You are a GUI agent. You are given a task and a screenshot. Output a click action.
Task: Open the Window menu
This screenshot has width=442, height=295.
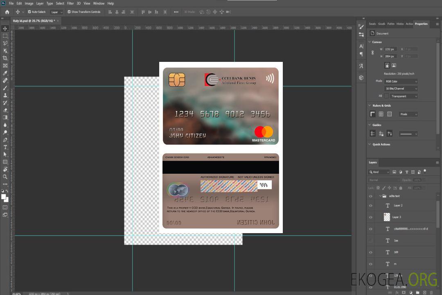tap(99, 3)
